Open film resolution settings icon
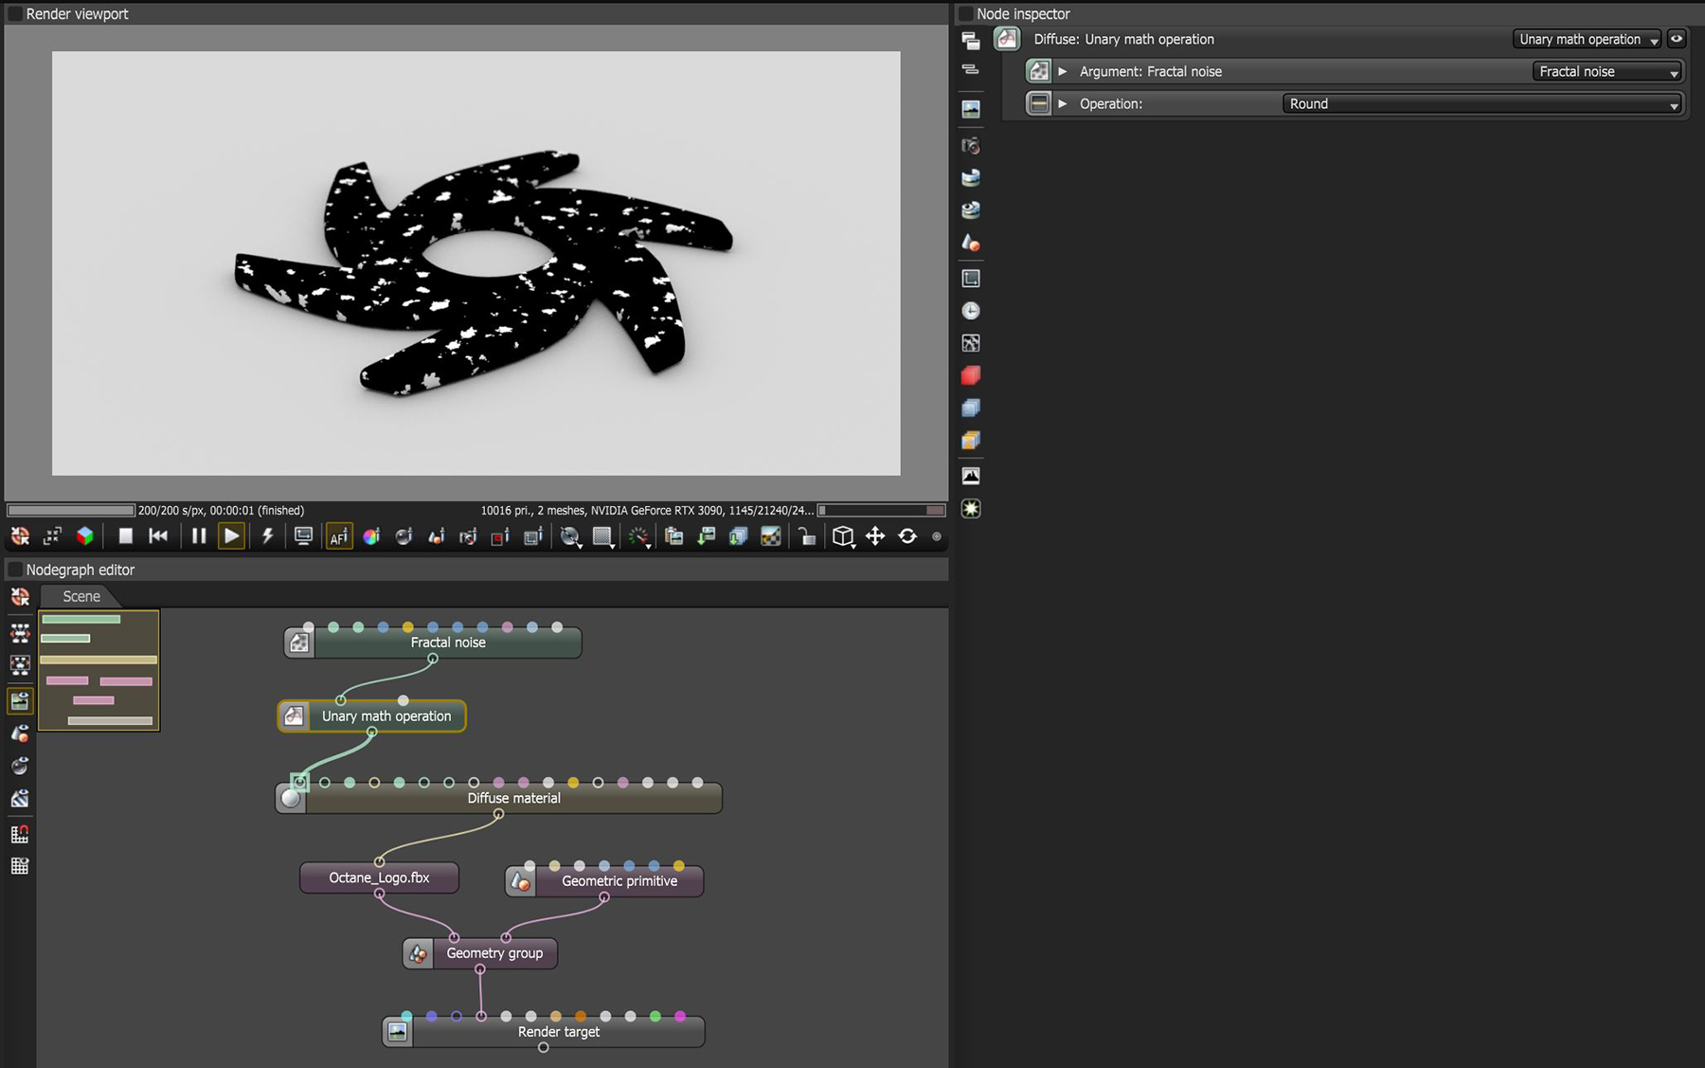The image size is (1705, 1068). click(x=971, y=279)
